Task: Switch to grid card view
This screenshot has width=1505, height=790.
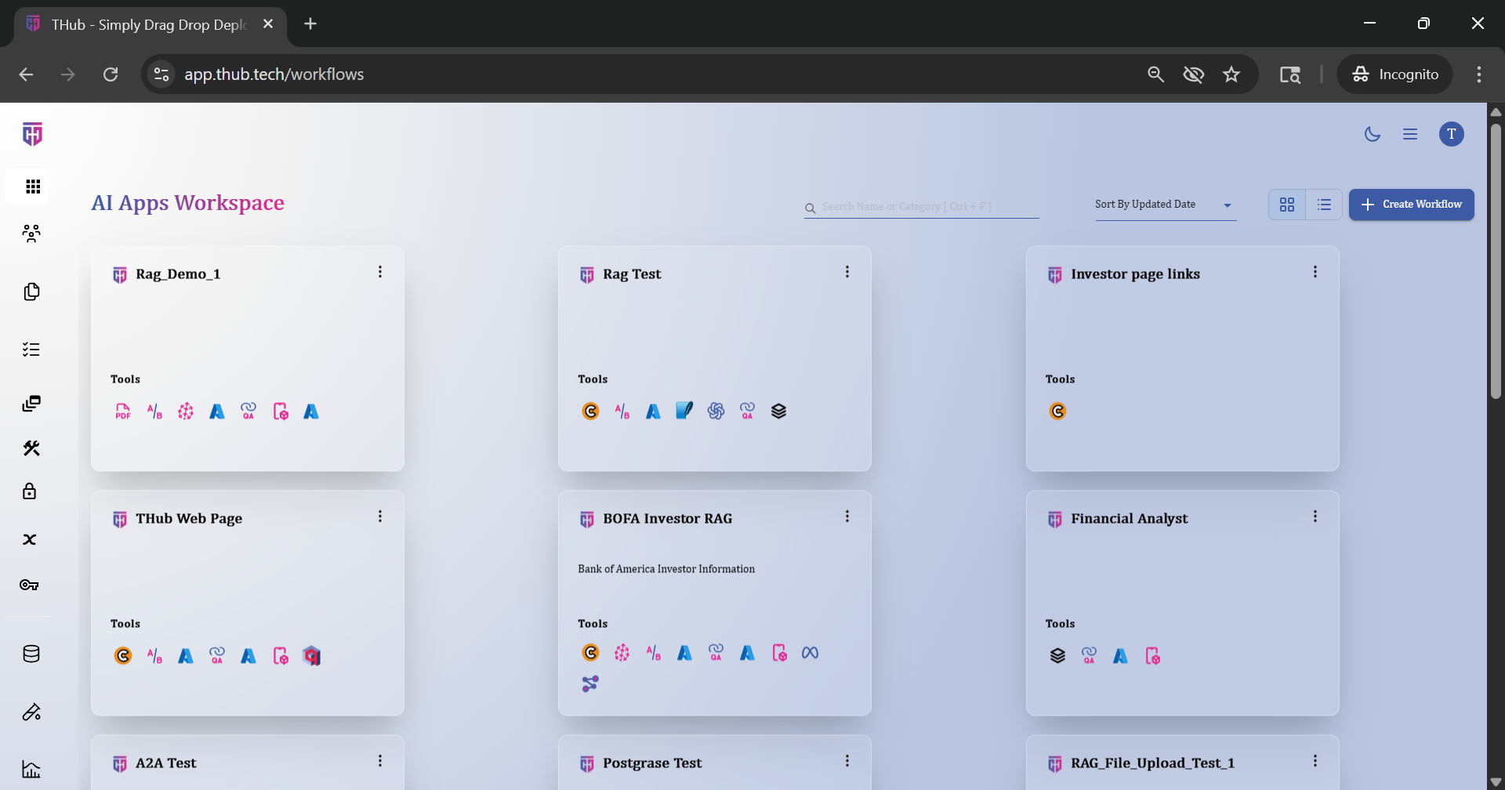Action: (x=1287, y=205)
